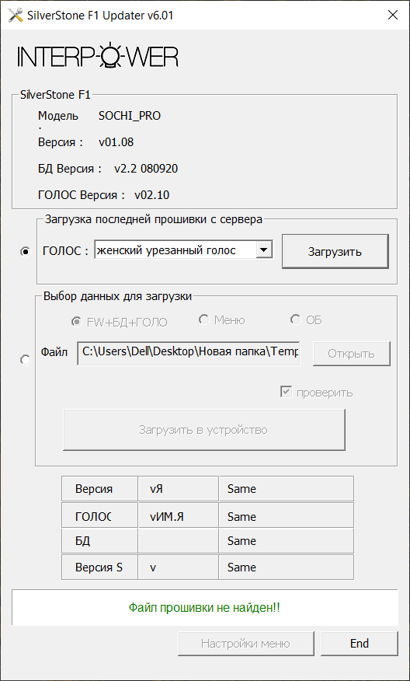410x681 pixels.
Task: Click the End button
Action: (360, 644)
